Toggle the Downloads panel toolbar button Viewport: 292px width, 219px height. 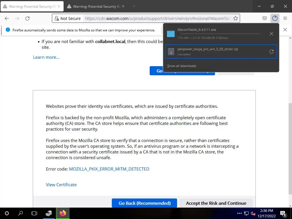tap(275, 18)
